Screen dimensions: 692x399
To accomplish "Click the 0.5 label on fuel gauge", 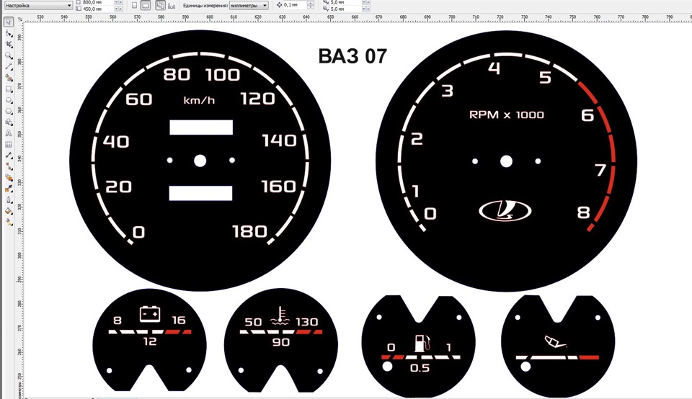I will click(x=420, y=368).
